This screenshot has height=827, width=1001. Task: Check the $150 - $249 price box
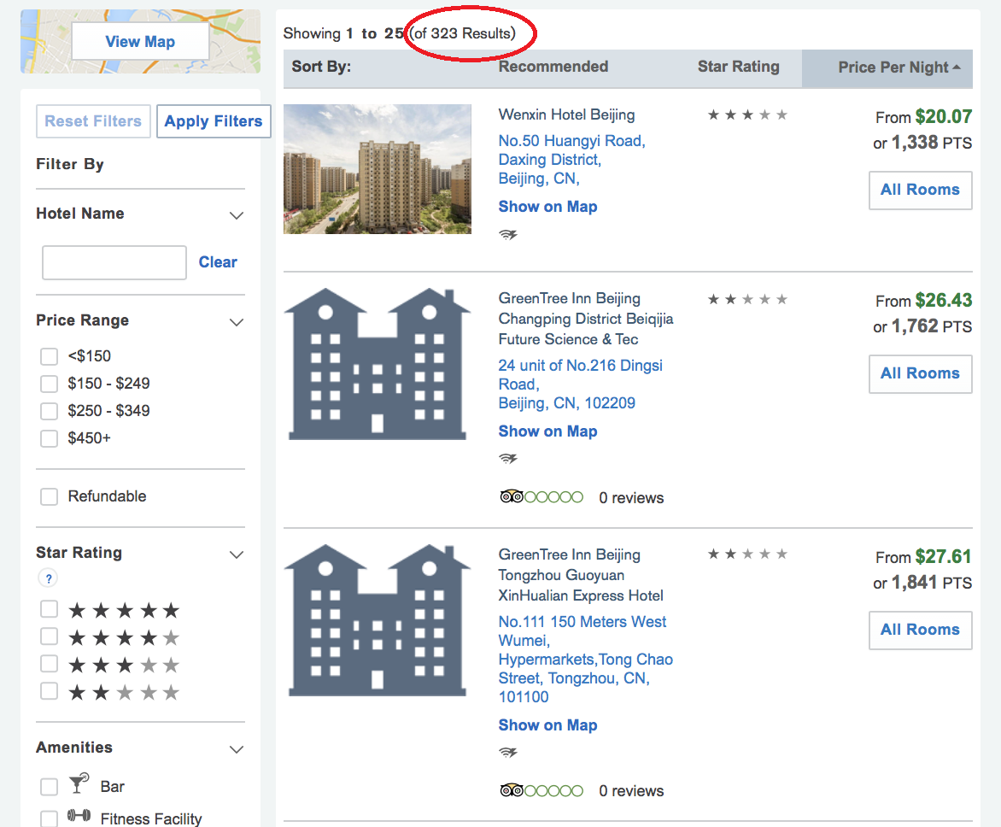pos(50,384)
